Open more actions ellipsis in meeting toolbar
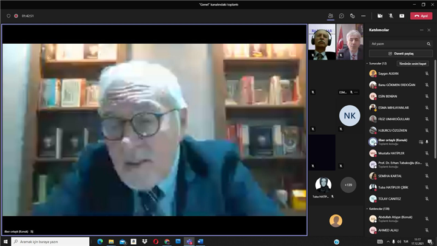Screen dimensions: 437x246 coord(364,16)
